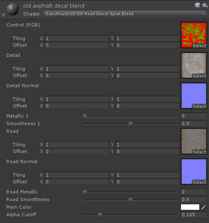The width and height of the screenshot is (209, 223).
Task: Open the material settings gear menu
Action: [205, 5]
